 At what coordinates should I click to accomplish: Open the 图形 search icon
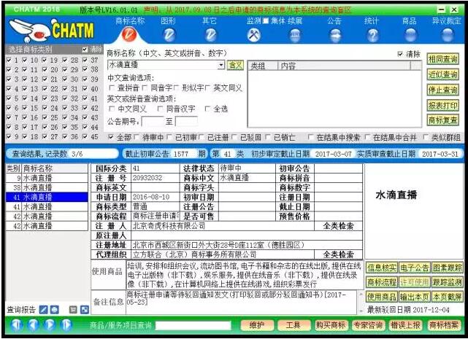169,35
